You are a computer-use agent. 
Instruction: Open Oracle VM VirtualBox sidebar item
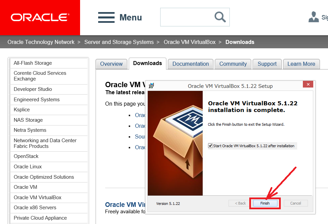click(x=49, y=198)
